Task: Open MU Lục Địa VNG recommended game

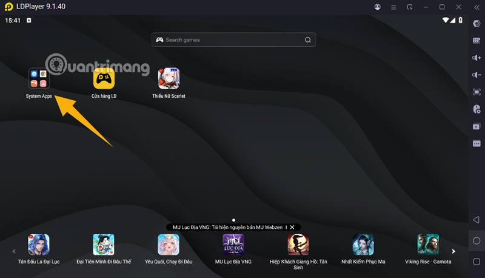Action: point(233,245)
